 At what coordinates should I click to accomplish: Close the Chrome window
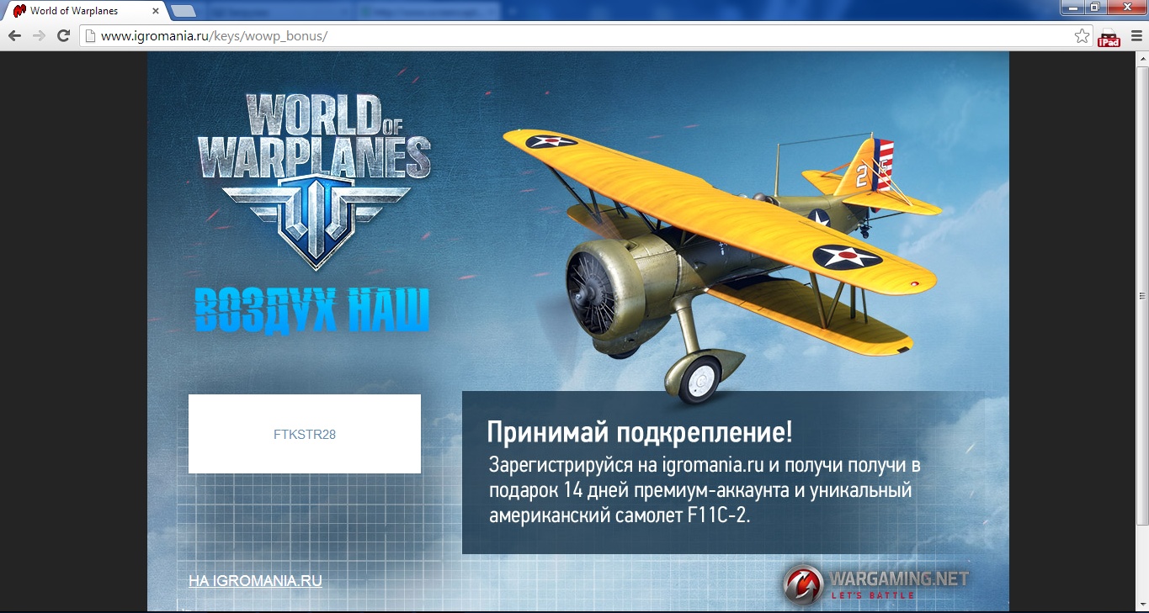coord(1125,7)
